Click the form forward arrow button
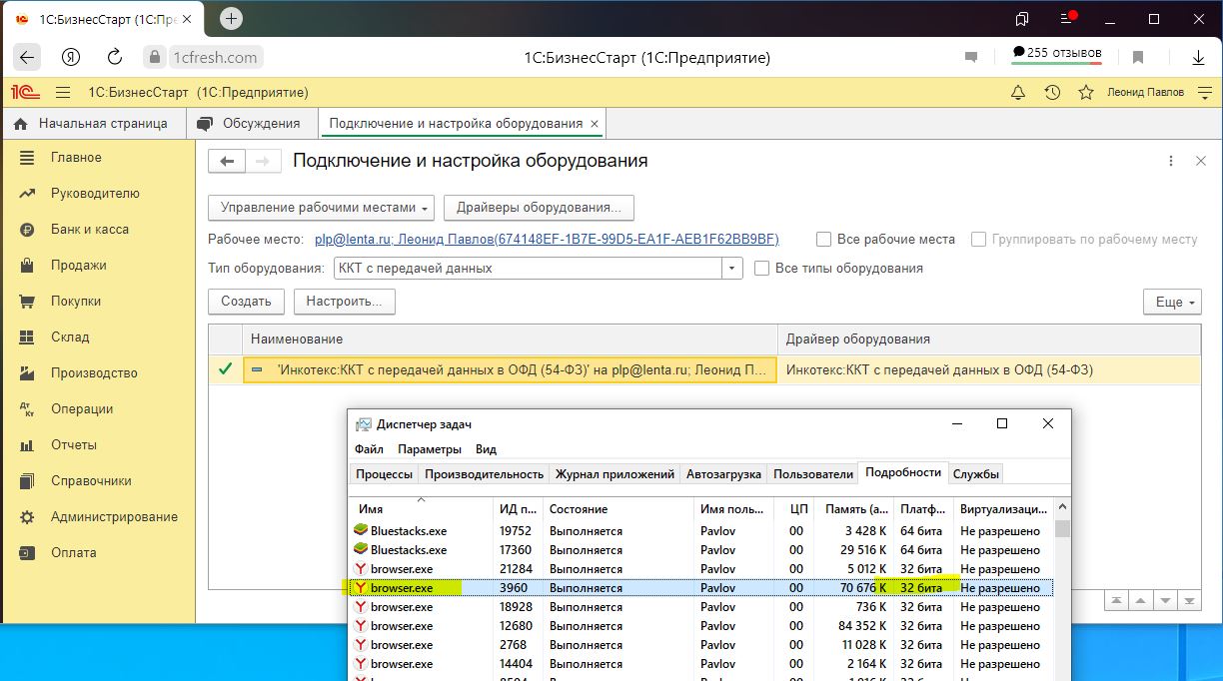Image resolution: width=1223 pixels, height=681 pixels. click(x=263, y=161)
